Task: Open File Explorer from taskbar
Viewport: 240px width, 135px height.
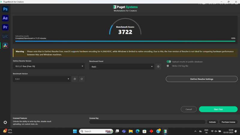Action: (x=131, y=131)
